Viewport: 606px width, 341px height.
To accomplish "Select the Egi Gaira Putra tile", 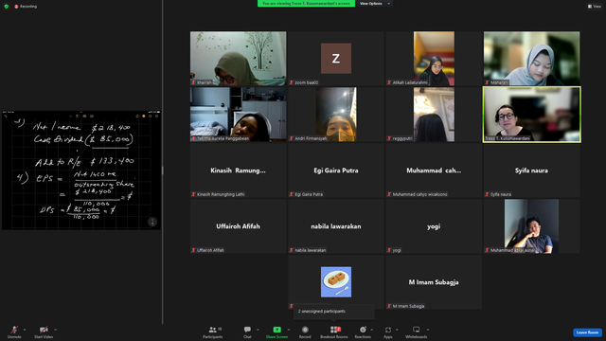I will 336,170.
